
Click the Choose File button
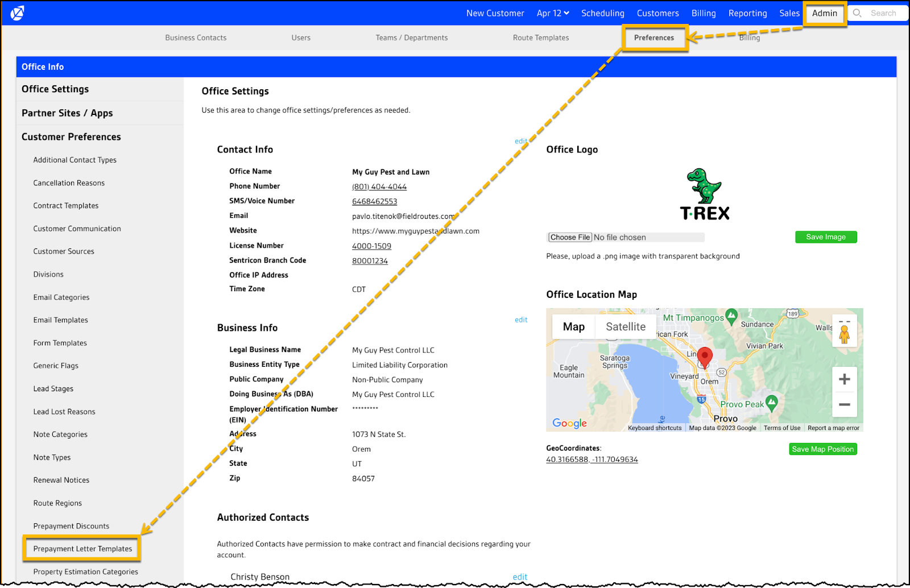570,237
